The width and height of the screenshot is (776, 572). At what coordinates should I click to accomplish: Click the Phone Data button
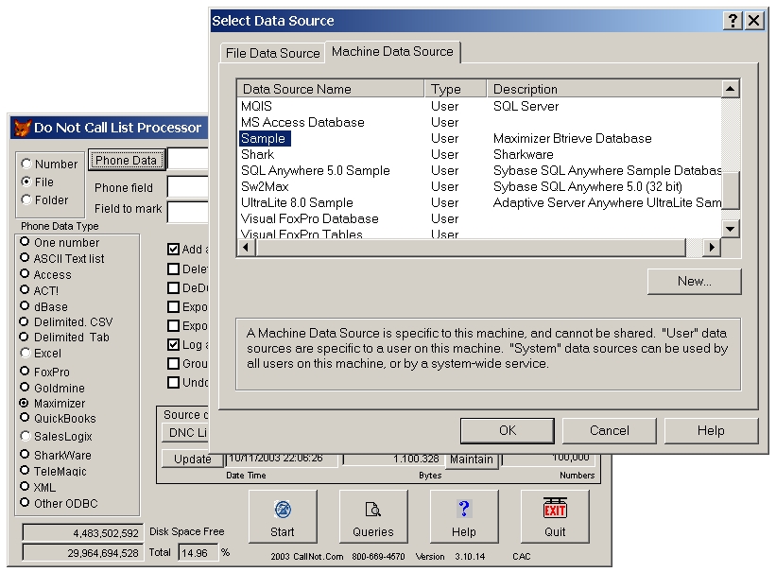pyautogui.click(x=127, y=161)
